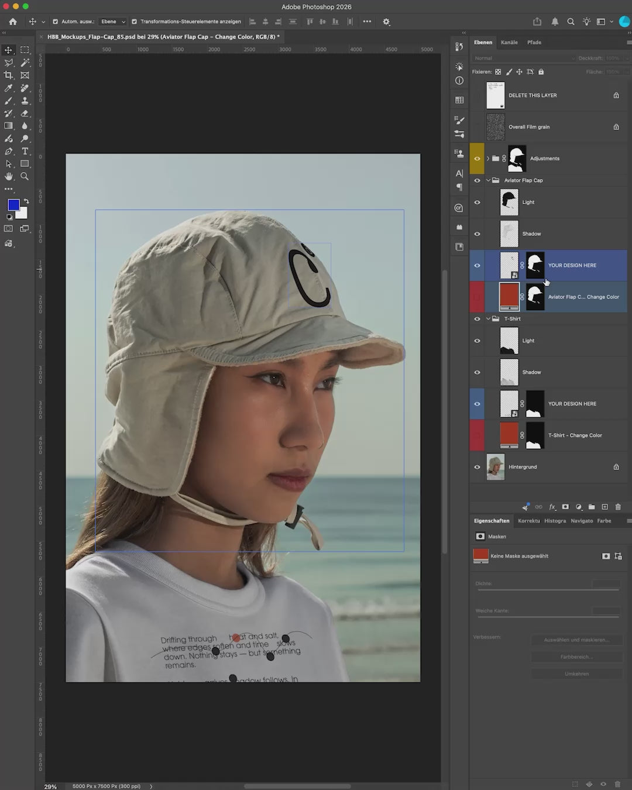Viewport: 632px width, 790px height.
Task: Switch to the Kanäle tab
Action: coord(509,42)
